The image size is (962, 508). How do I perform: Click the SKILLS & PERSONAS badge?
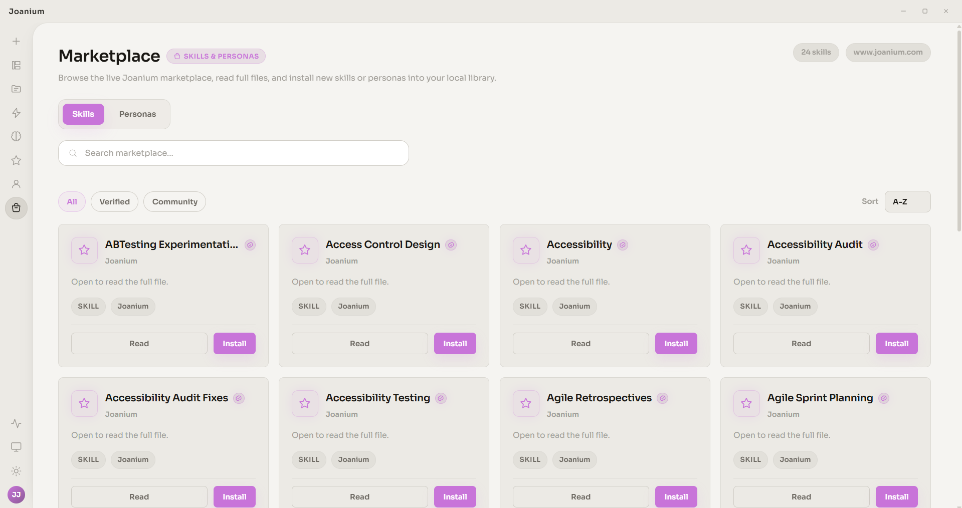216,56
